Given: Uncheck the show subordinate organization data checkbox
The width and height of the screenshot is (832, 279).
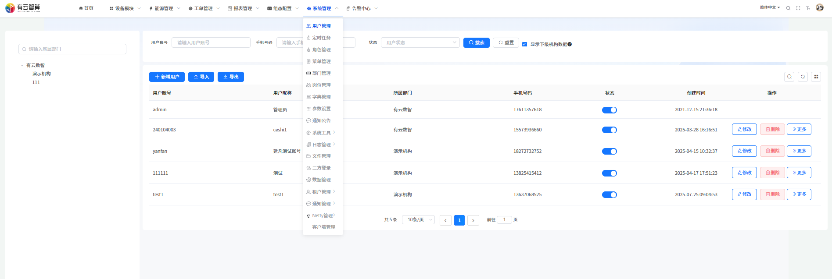Looking at the screenshot, I should coord(524,44).
